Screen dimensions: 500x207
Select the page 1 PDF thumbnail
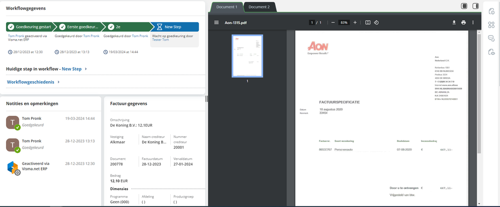pyautogui.click(x=247, y=56)
